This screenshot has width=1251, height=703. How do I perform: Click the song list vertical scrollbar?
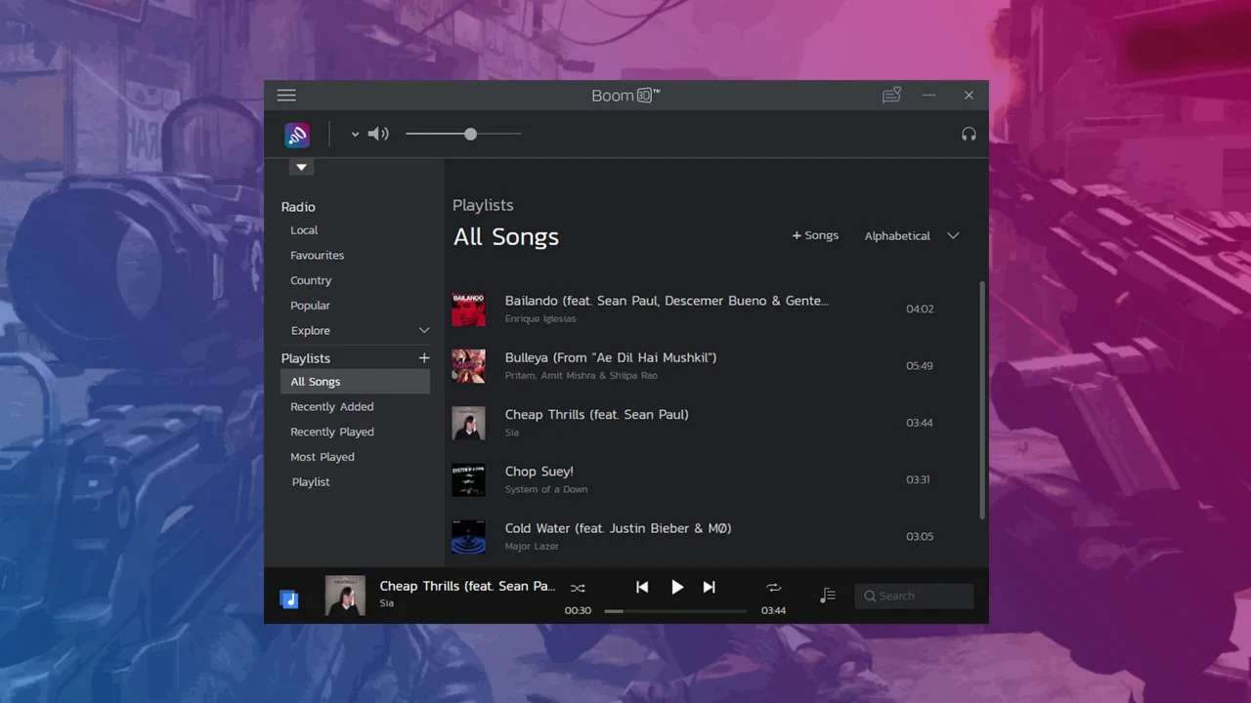click(x=982, y=400)
